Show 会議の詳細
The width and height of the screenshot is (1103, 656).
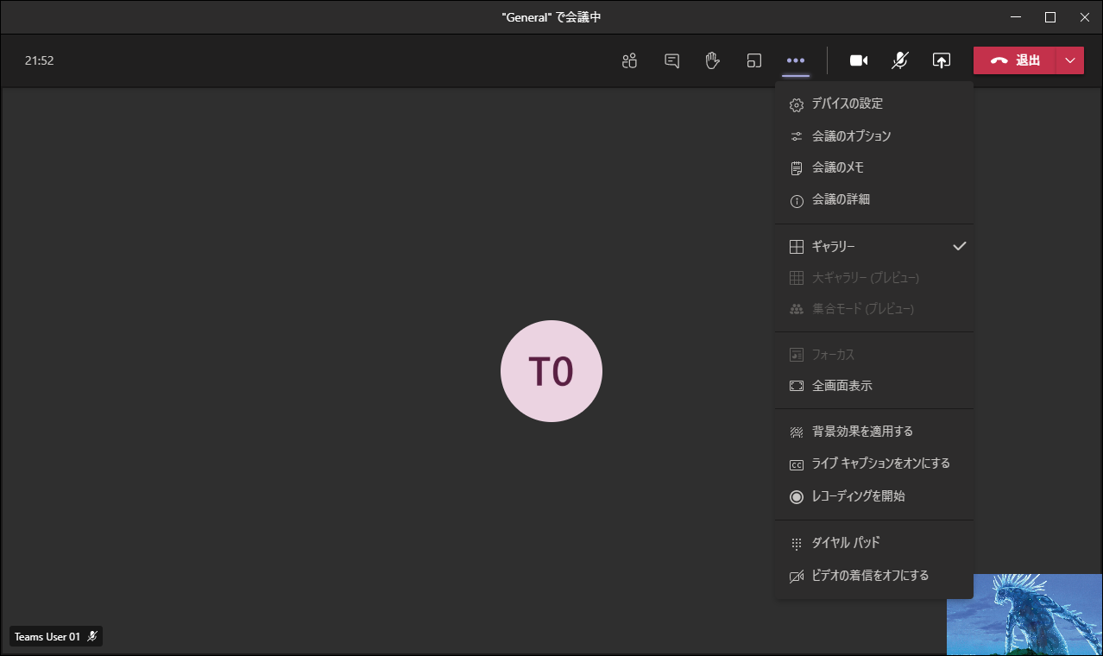point(874,199)
